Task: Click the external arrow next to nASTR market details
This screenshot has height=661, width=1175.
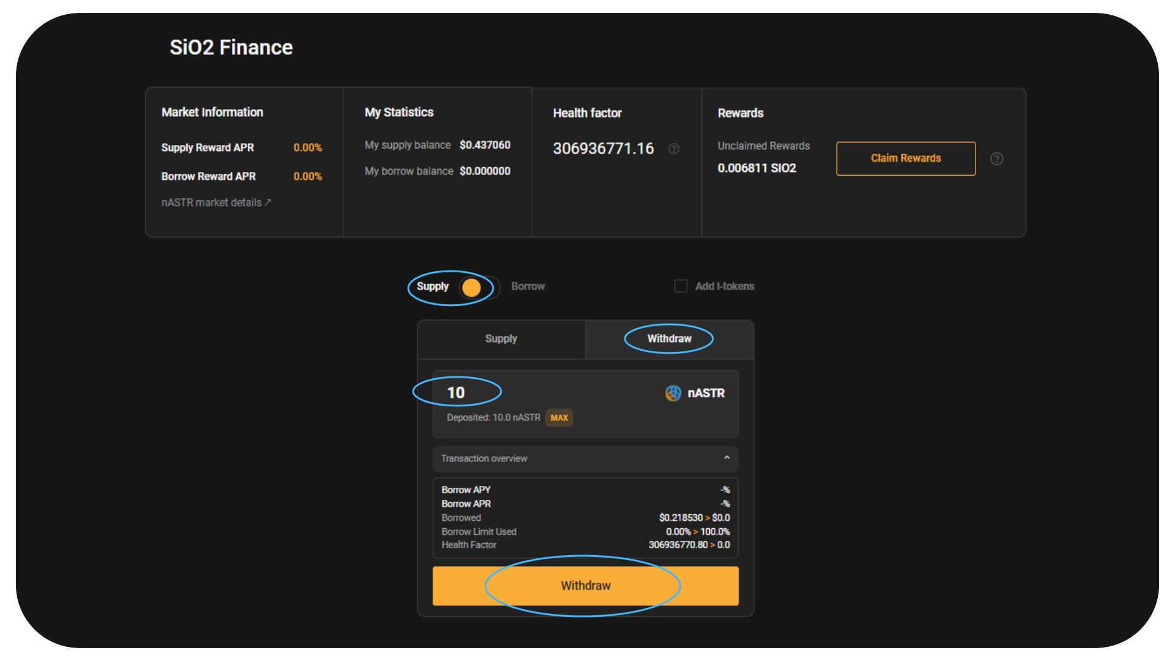Action: 268,202
